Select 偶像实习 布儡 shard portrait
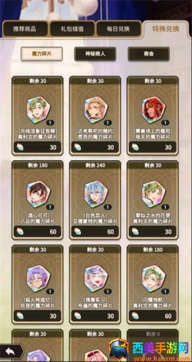Viewport: 192px width, 362px height. 96,278
